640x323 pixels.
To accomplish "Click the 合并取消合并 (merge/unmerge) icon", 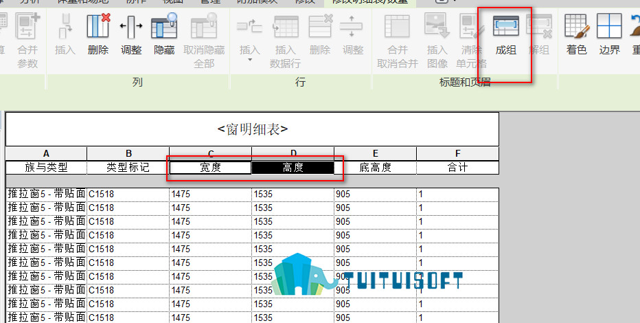I will point(397,26).
